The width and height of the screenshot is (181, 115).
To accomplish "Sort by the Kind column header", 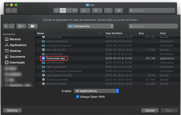I will (169, 33).
